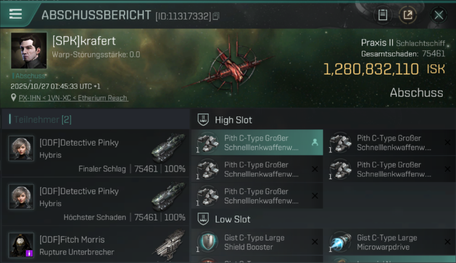Click the Hybris ship image under Höchster Schaden
Screen dimensions: 456x263
(x=169, y=196)
